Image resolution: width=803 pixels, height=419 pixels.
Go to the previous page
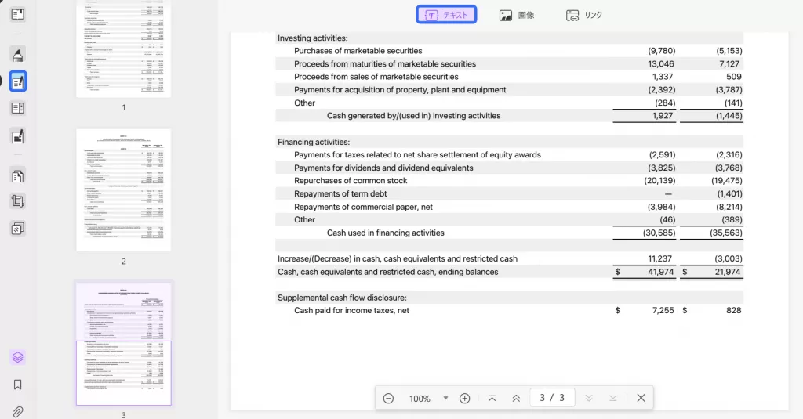(516, 398)
